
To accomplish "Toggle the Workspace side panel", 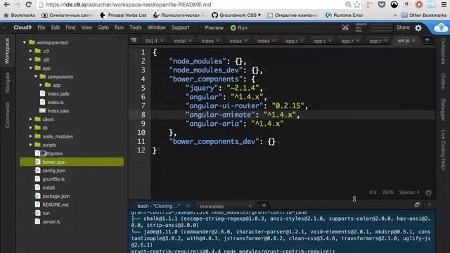I will [7, 51].
